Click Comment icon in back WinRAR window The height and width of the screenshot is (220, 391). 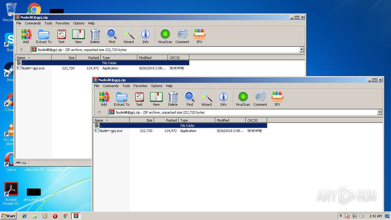(182, 36)
